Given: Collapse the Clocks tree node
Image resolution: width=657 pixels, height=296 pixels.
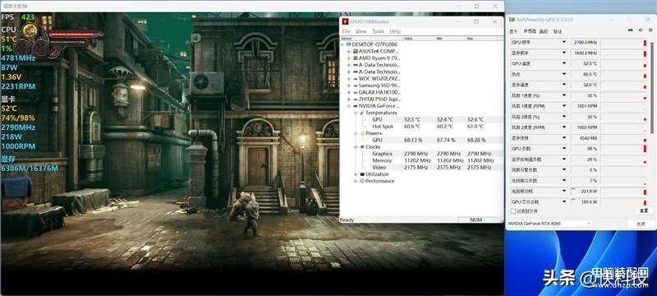Looking at the screenshot, I should [356, 147].
